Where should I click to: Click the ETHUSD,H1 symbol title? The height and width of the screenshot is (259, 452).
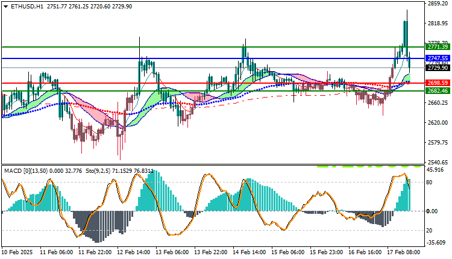(x=27, y=7)
